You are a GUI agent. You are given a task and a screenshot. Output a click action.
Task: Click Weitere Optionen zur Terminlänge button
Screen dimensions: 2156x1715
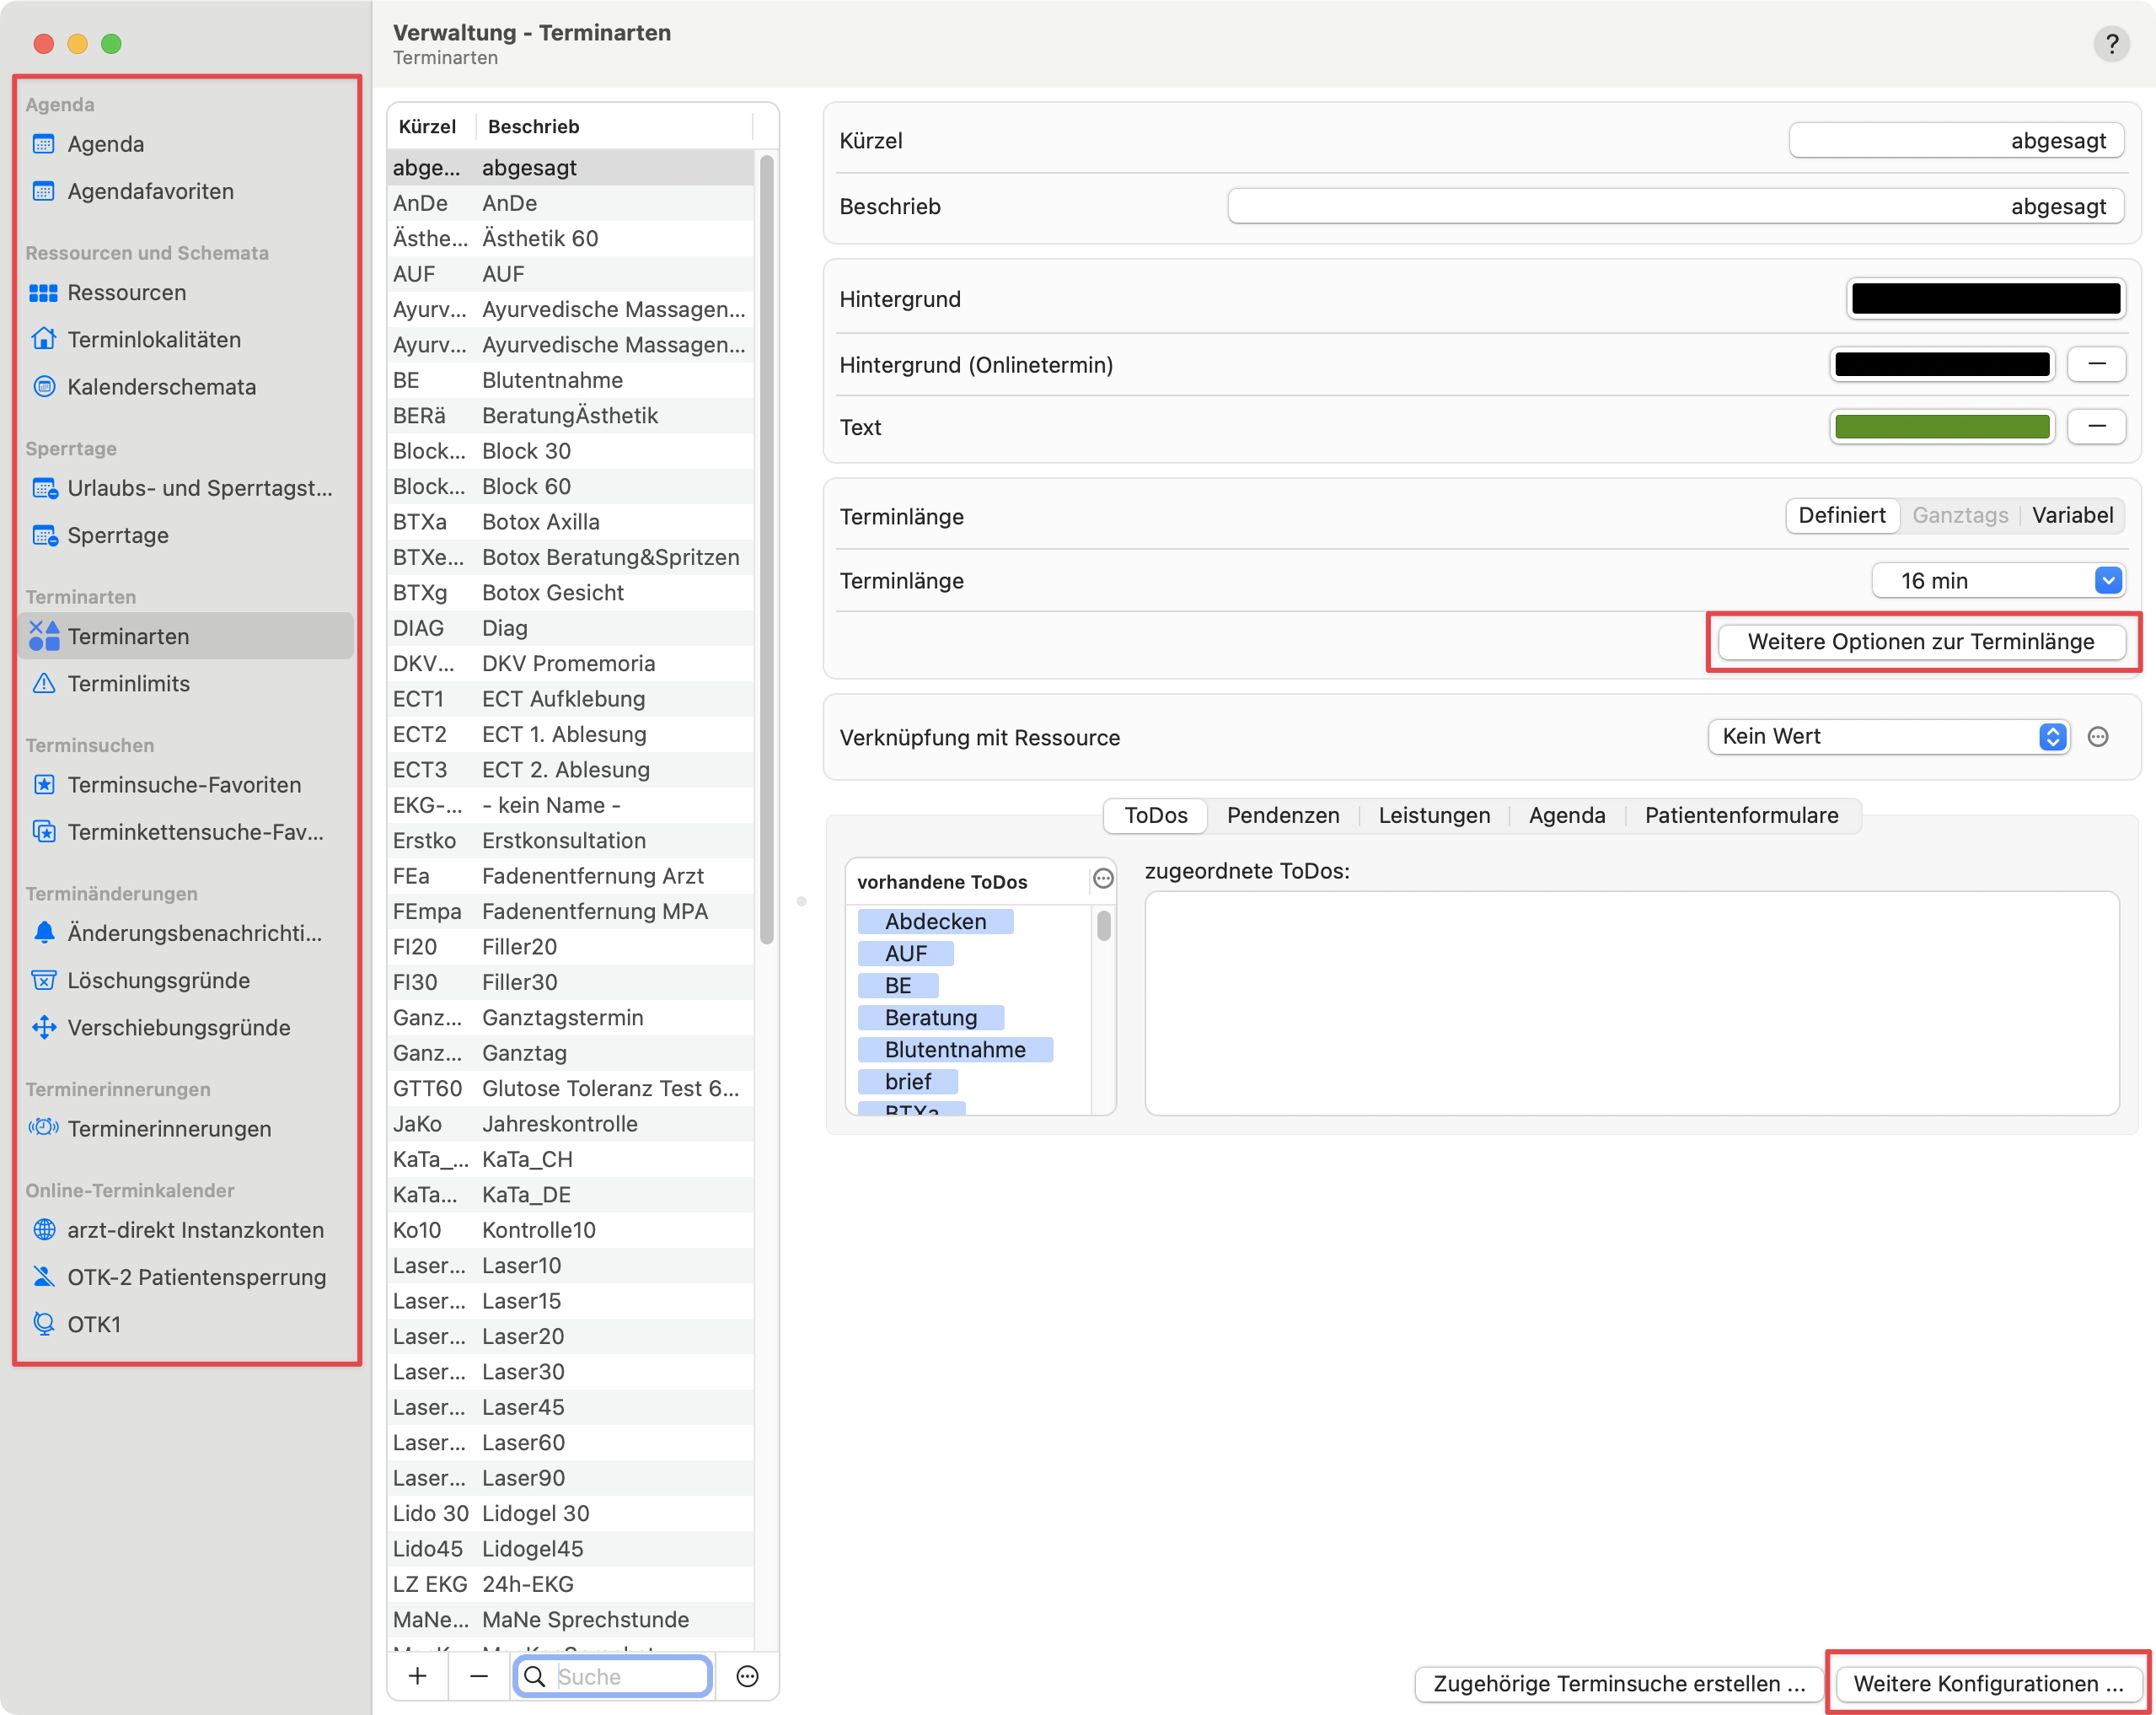(1920, 642)
